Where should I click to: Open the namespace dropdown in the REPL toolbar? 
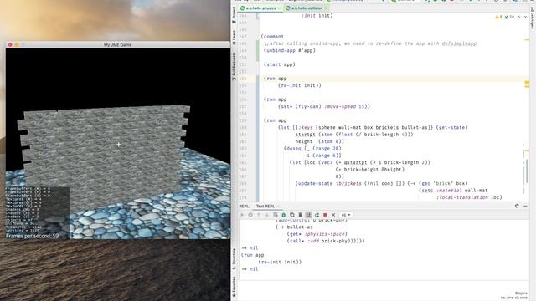[346, 215]
